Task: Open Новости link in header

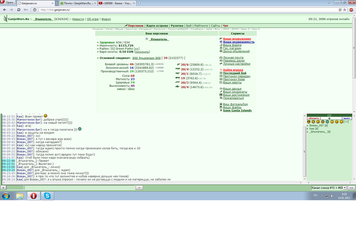Action: pos(78,19)
